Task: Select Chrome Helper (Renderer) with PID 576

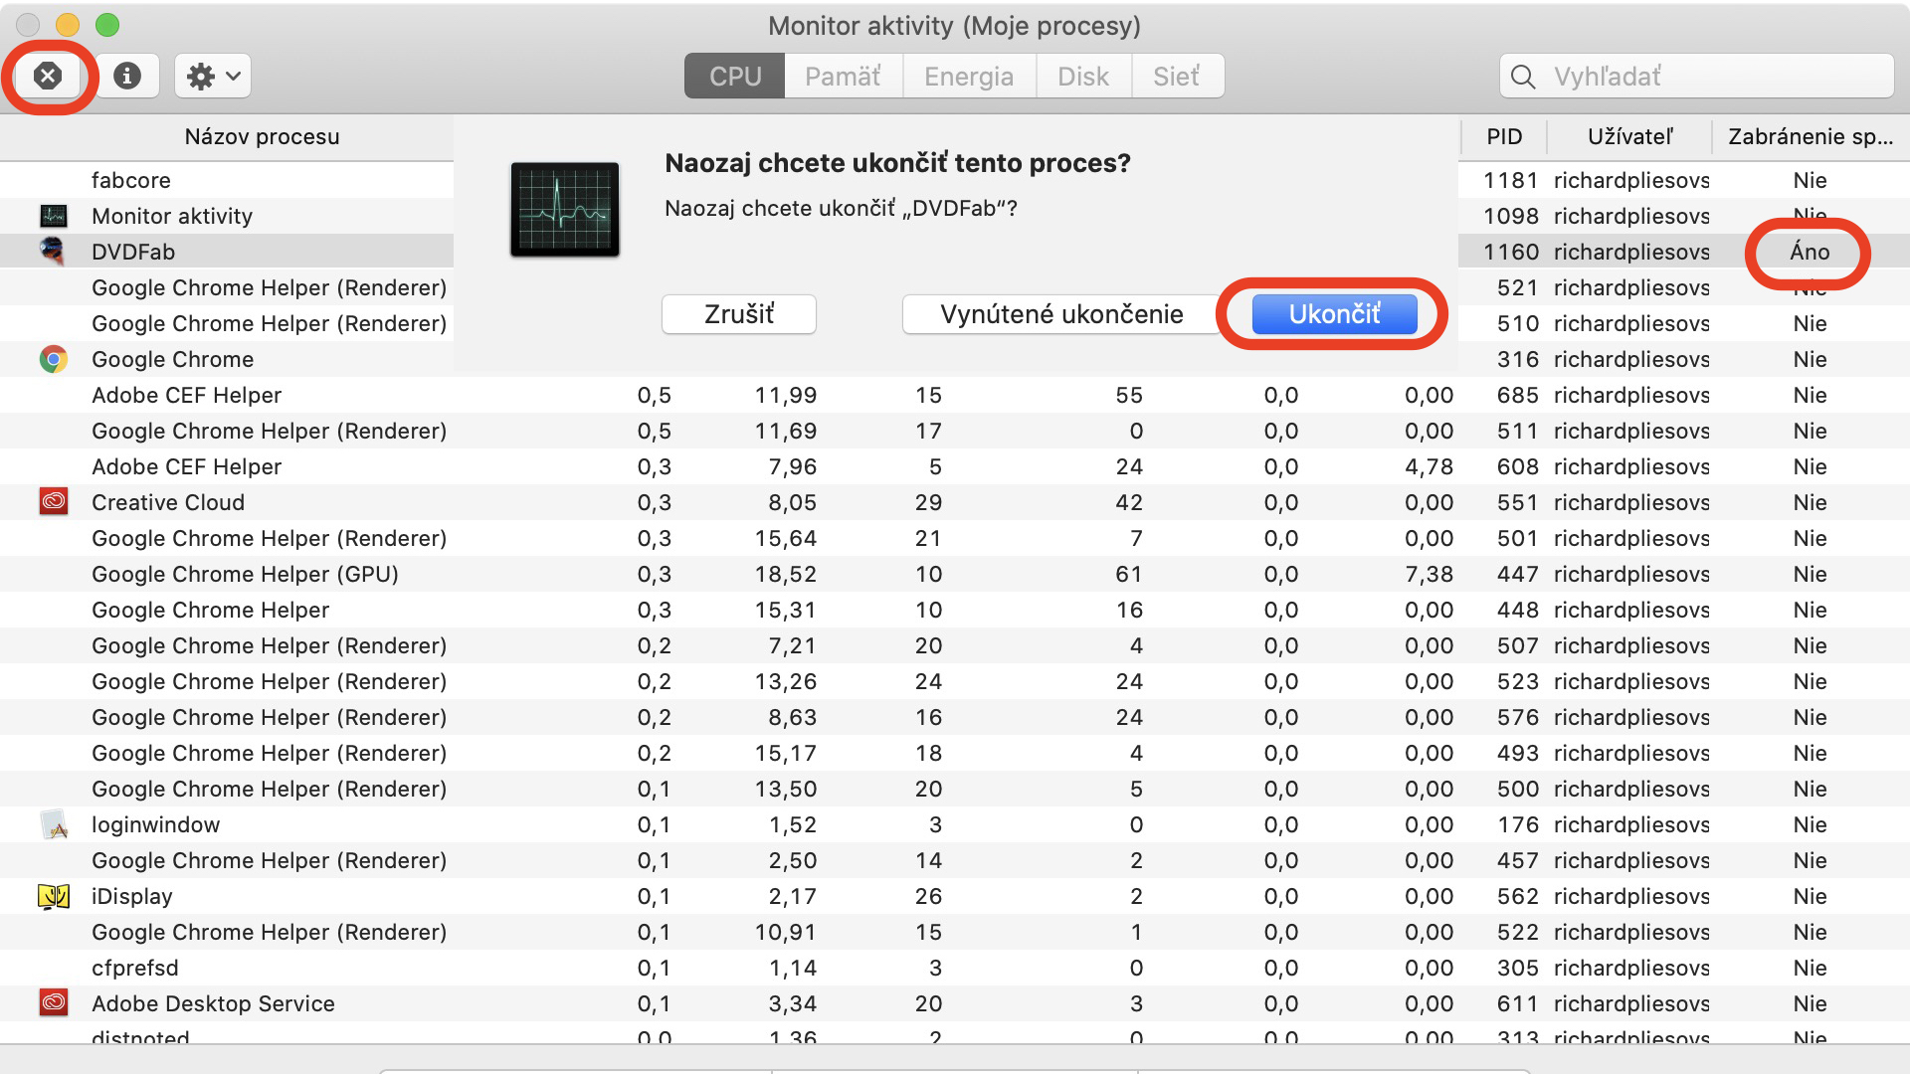Action: 955,717
